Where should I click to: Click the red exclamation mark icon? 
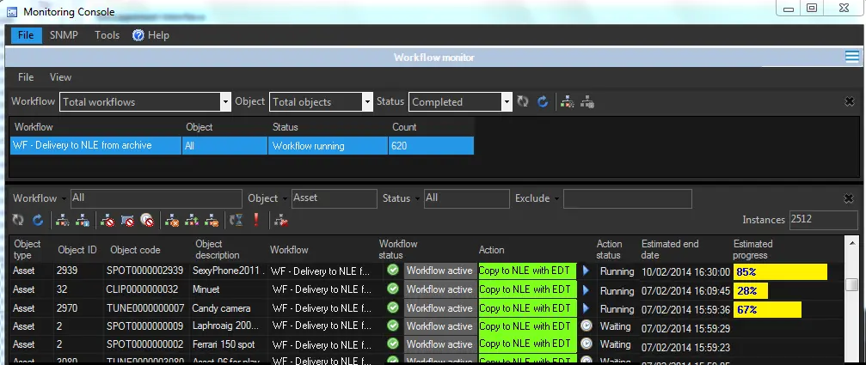pyautogui.click(x=255, y=221)
